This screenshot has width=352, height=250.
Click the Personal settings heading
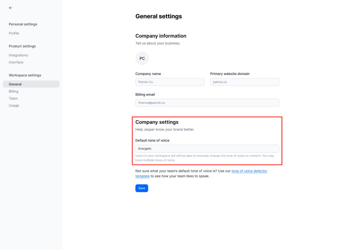tap(23, 24)
